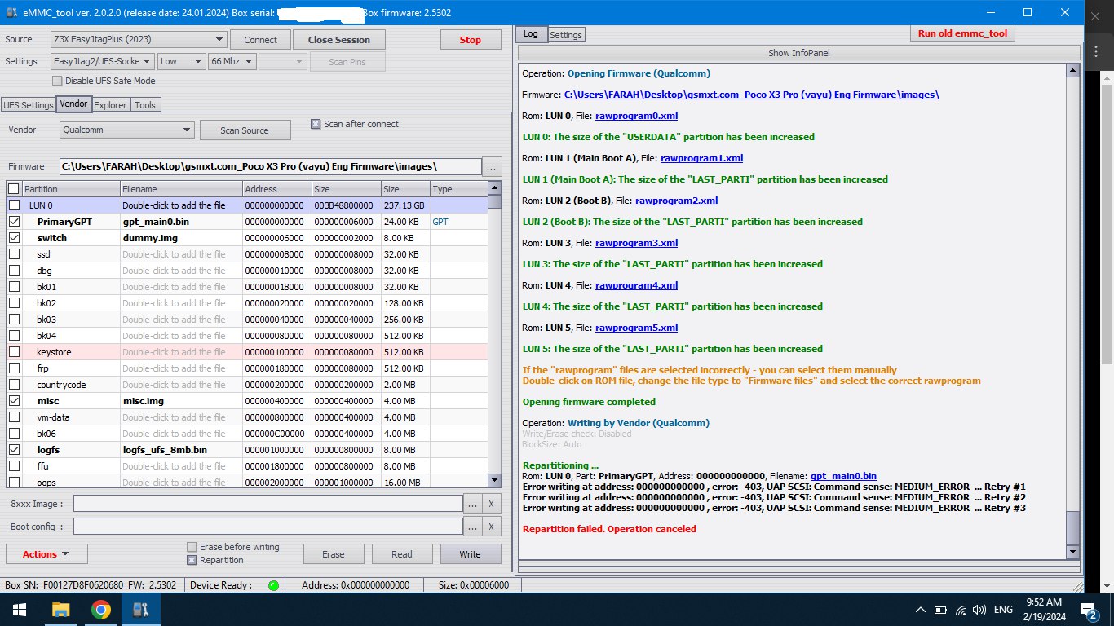The height and width of the screenshot is (626, 1114).
Task: Toggle Scan after connect checkbox
Action: pos(316,124)
